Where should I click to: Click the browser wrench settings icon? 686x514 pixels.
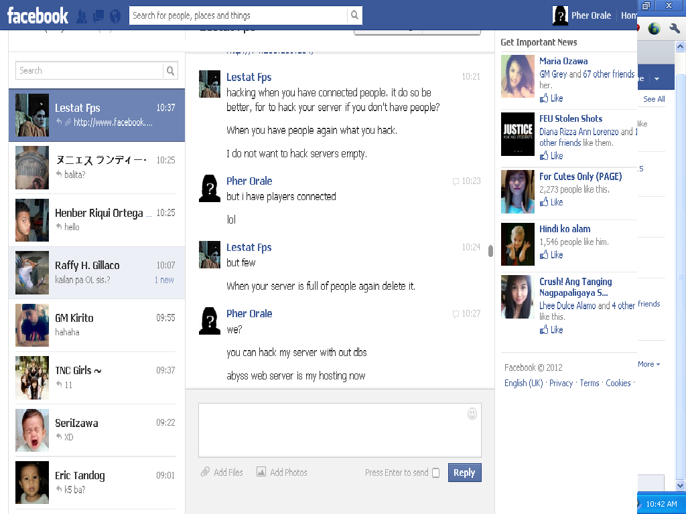pos(674,28)
